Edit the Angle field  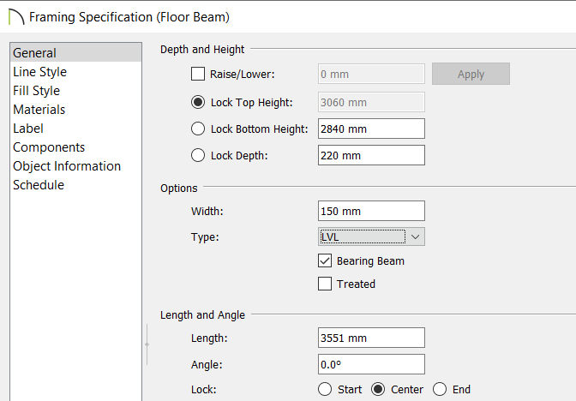pos(371,364)
